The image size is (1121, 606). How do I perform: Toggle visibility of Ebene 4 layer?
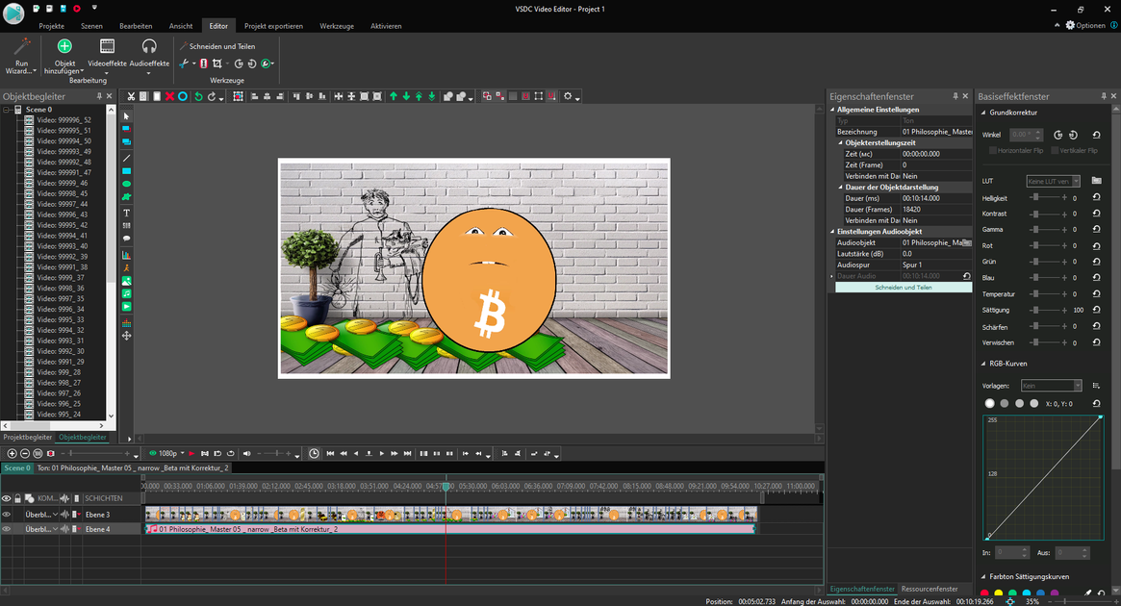click(7, 530)
